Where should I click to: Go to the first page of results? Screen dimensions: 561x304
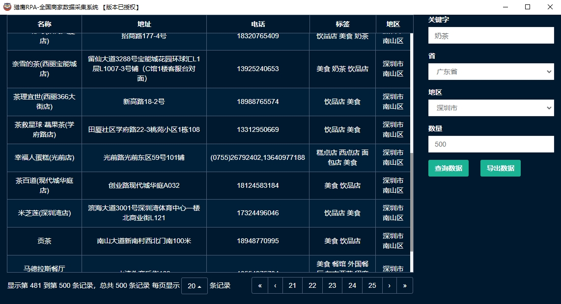point(260,285)
